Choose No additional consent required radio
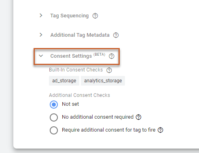This screenshot has width=199, height=153. (54, 117)
